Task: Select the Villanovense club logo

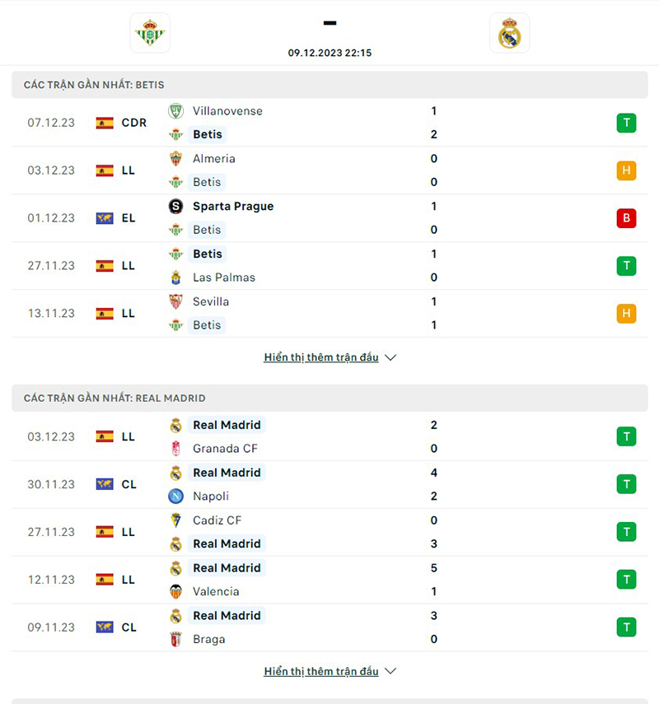Action: 175,110
